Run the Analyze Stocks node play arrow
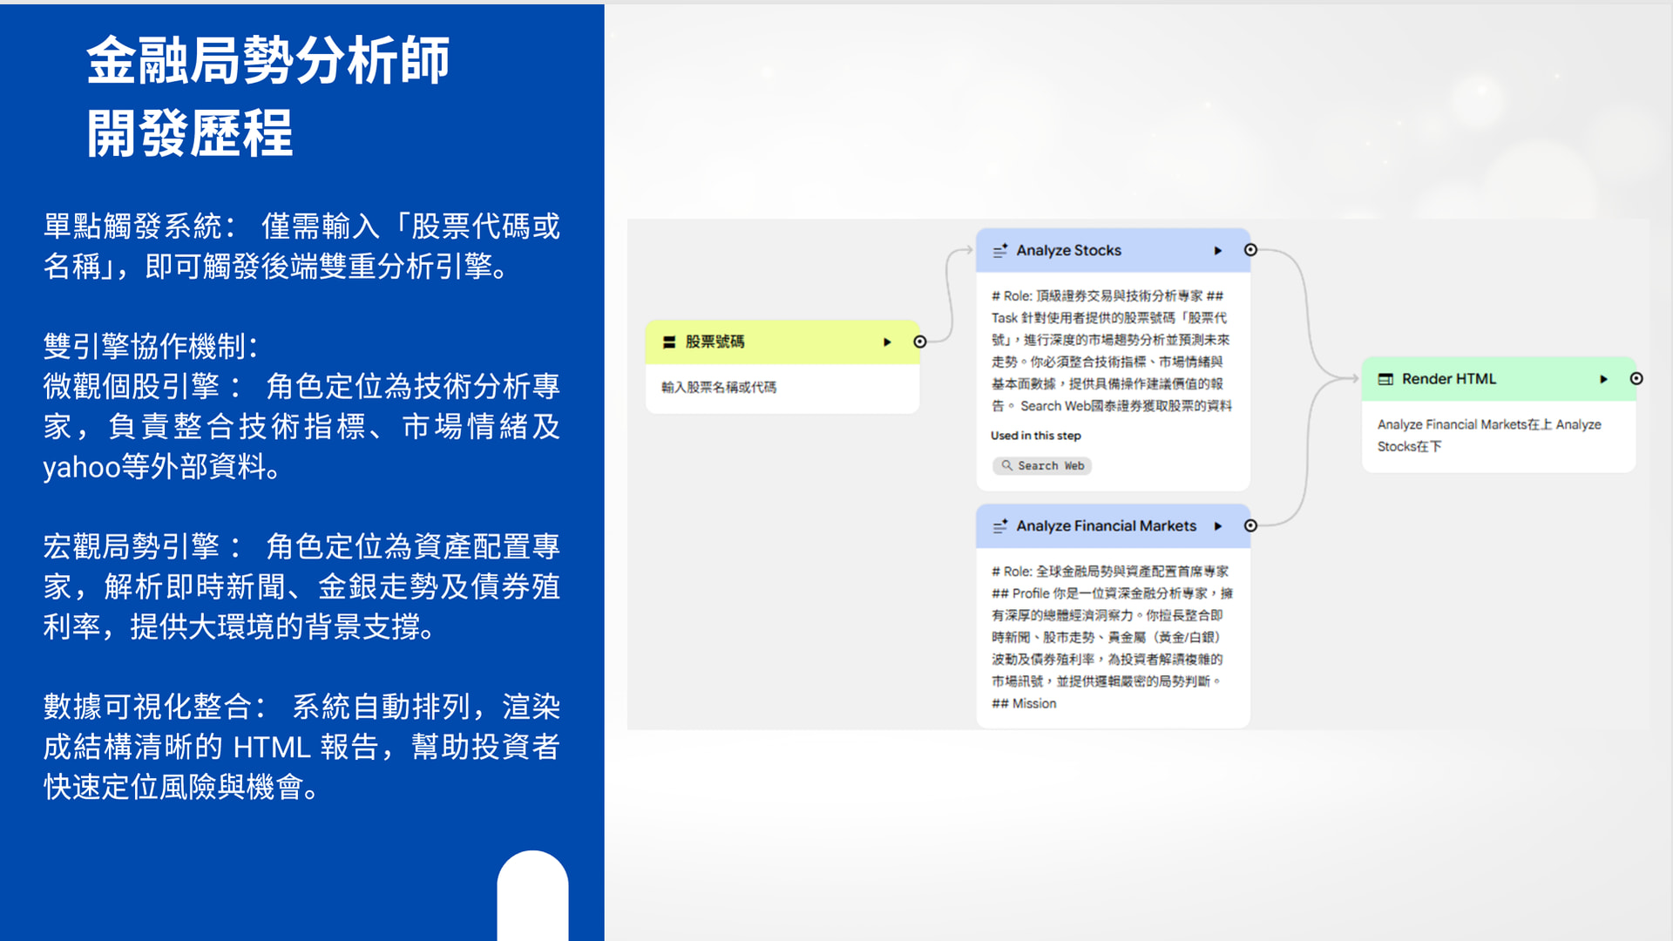Viewport: 1673px width, 941px height. coord(1218,251)
